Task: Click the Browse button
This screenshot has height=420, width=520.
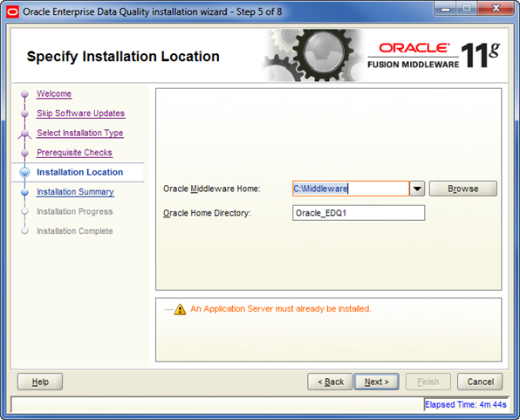Action: click(x=463, y=189)
